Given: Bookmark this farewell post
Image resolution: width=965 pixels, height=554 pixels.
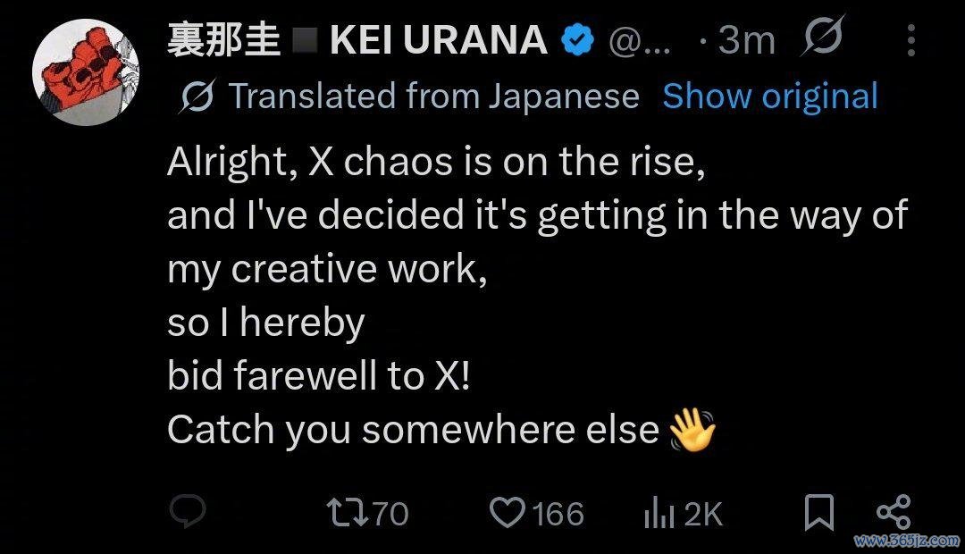Looking at the screenshot, I should (x=819, y=512).
